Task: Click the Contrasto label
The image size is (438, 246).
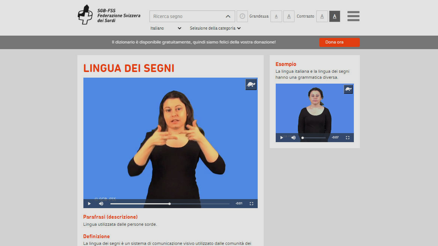Action: (x=305, y=16)
